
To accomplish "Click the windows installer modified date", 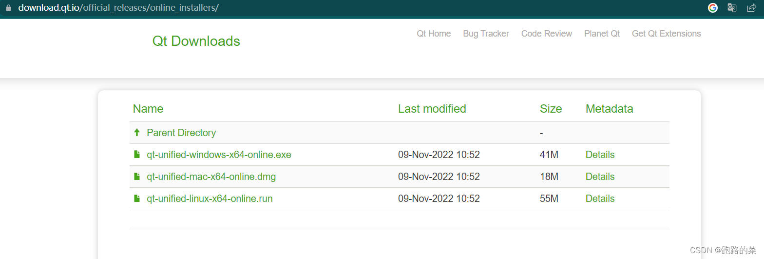I will [439, 155].
